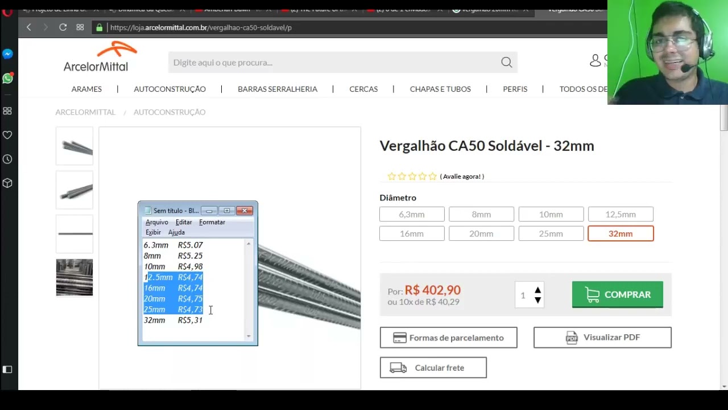Rate the product with the first star
Image resolution: width=728 pixels, height=410 pixels.
392,177
